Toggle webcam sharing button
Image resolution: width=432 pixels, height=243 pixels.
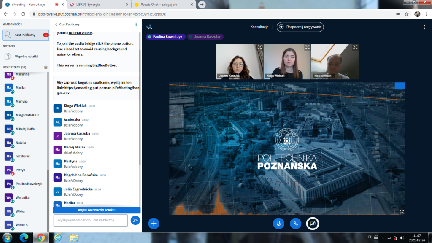pyautogui.click(x=313, y=224)
